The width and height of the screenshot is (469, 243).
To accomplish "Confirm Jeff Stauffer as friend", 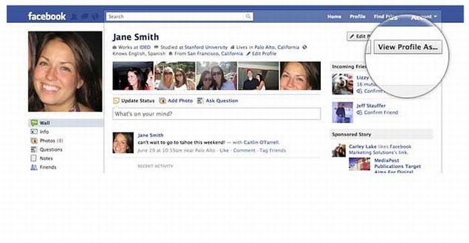I will (x=381, y=112).
